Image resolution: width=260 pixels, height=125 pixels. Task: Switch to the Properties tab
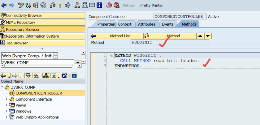pos(106,24)
